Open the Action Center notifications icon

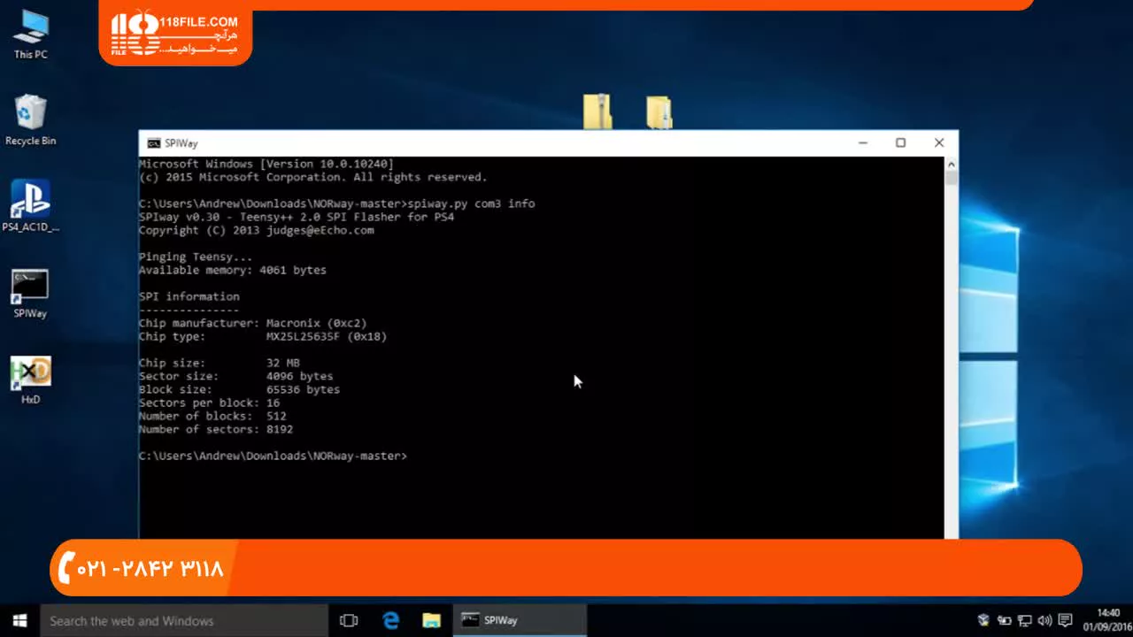[x=1065, y=620]
